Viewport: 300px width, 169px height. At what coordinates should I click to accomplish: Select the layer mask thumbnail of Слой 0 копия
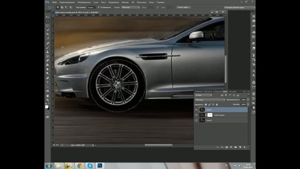[x=210, y=115]
